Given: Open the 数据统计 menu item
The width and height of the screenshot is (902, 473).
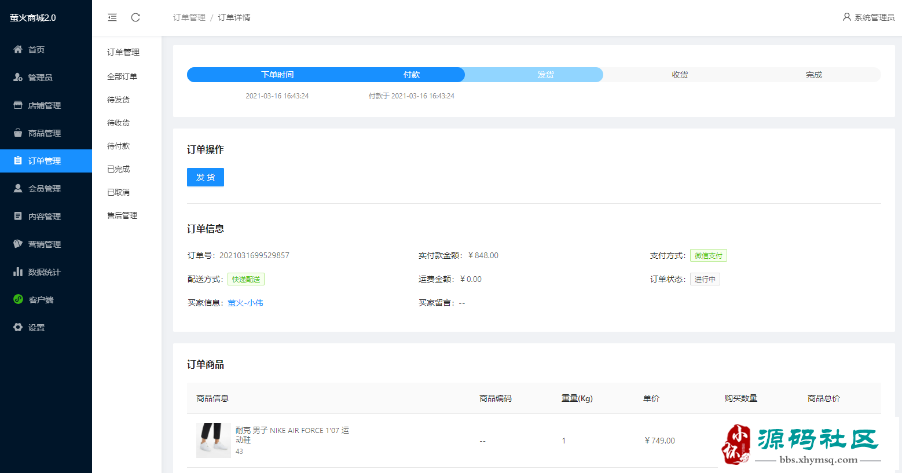Looking at the screenshot, I should 46,272.
